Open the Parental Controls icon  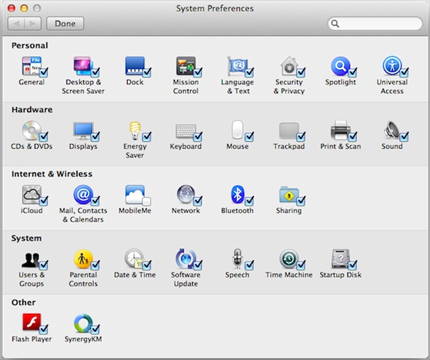tap(83, 259)
